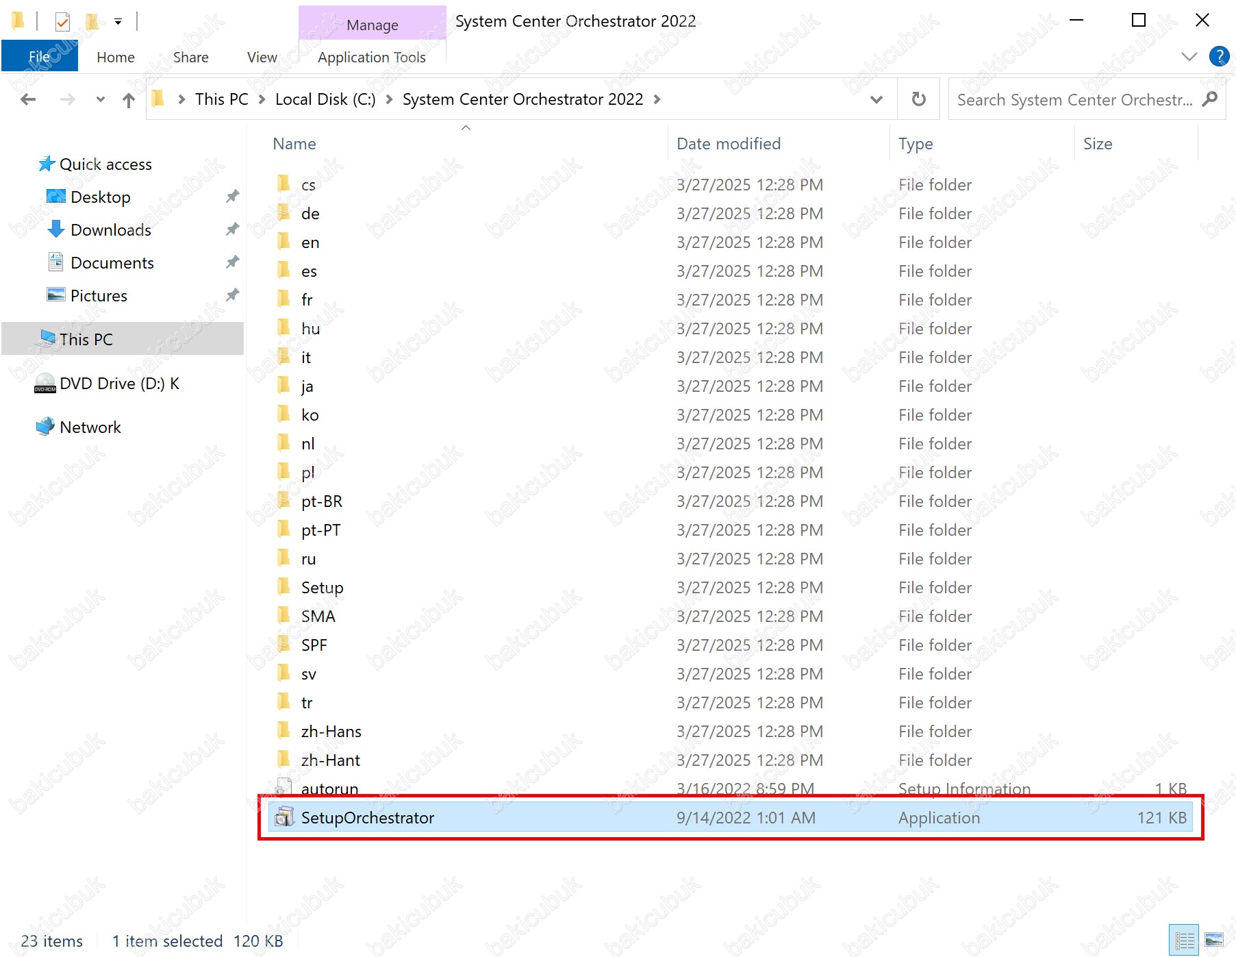Image resolution: width=1236 pixels, height=957 pixels.
Task: Click the pin icon beside Downloads
Action: 233,229
